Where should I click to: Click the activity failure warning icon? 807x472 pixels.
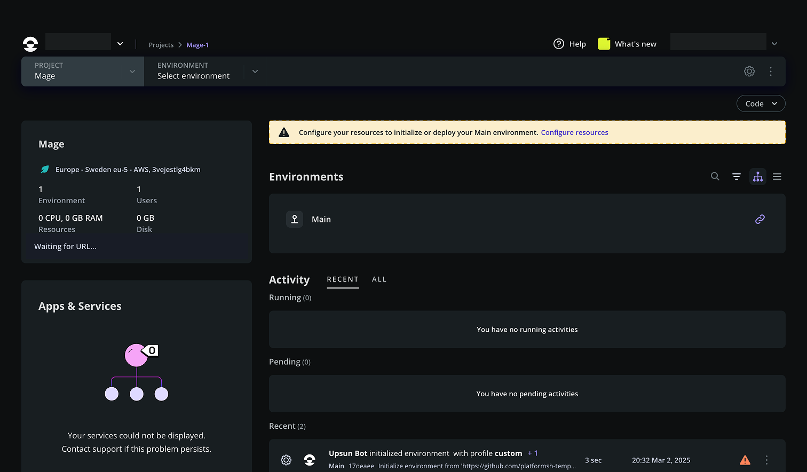[745, 460]
